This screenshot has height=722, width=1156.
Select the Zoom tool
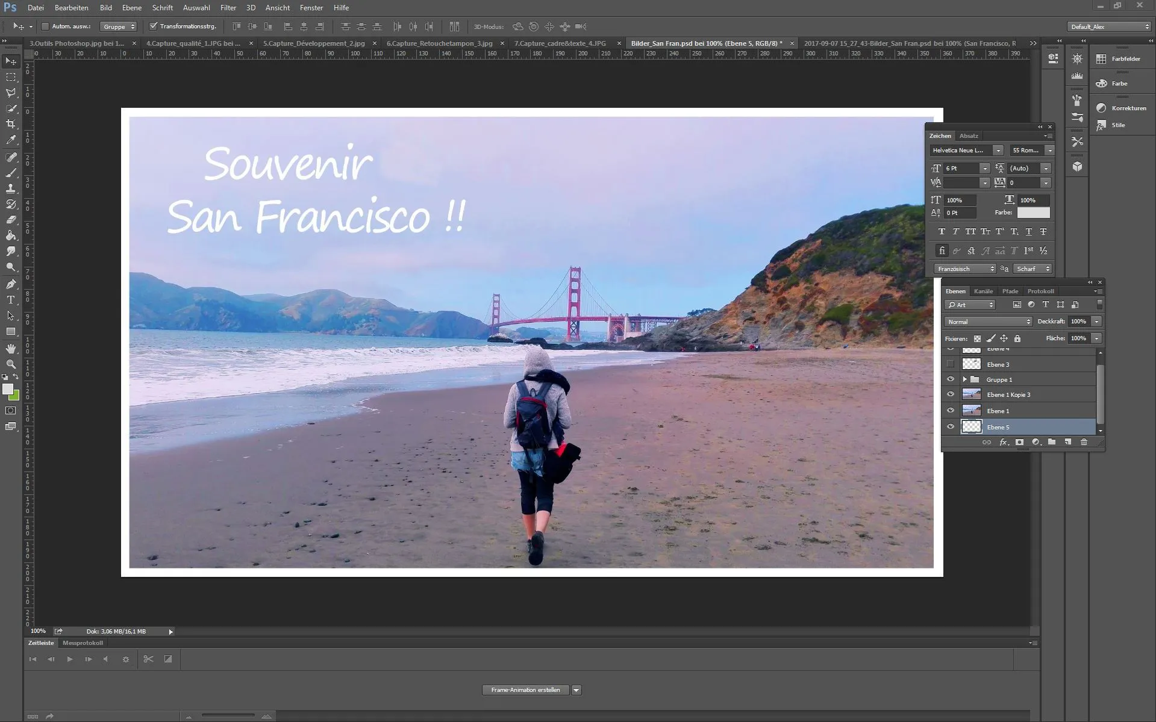coord(10,364)
